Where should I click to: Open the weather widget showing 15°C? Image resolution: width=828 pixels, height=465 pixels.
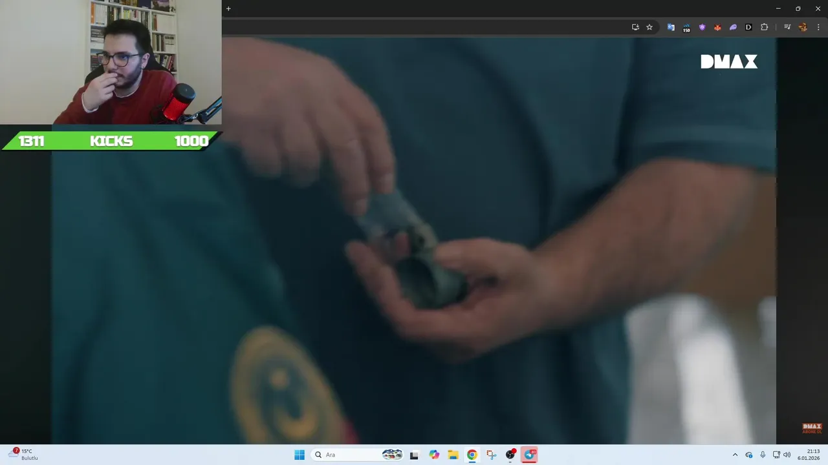(x=23, y=455)
